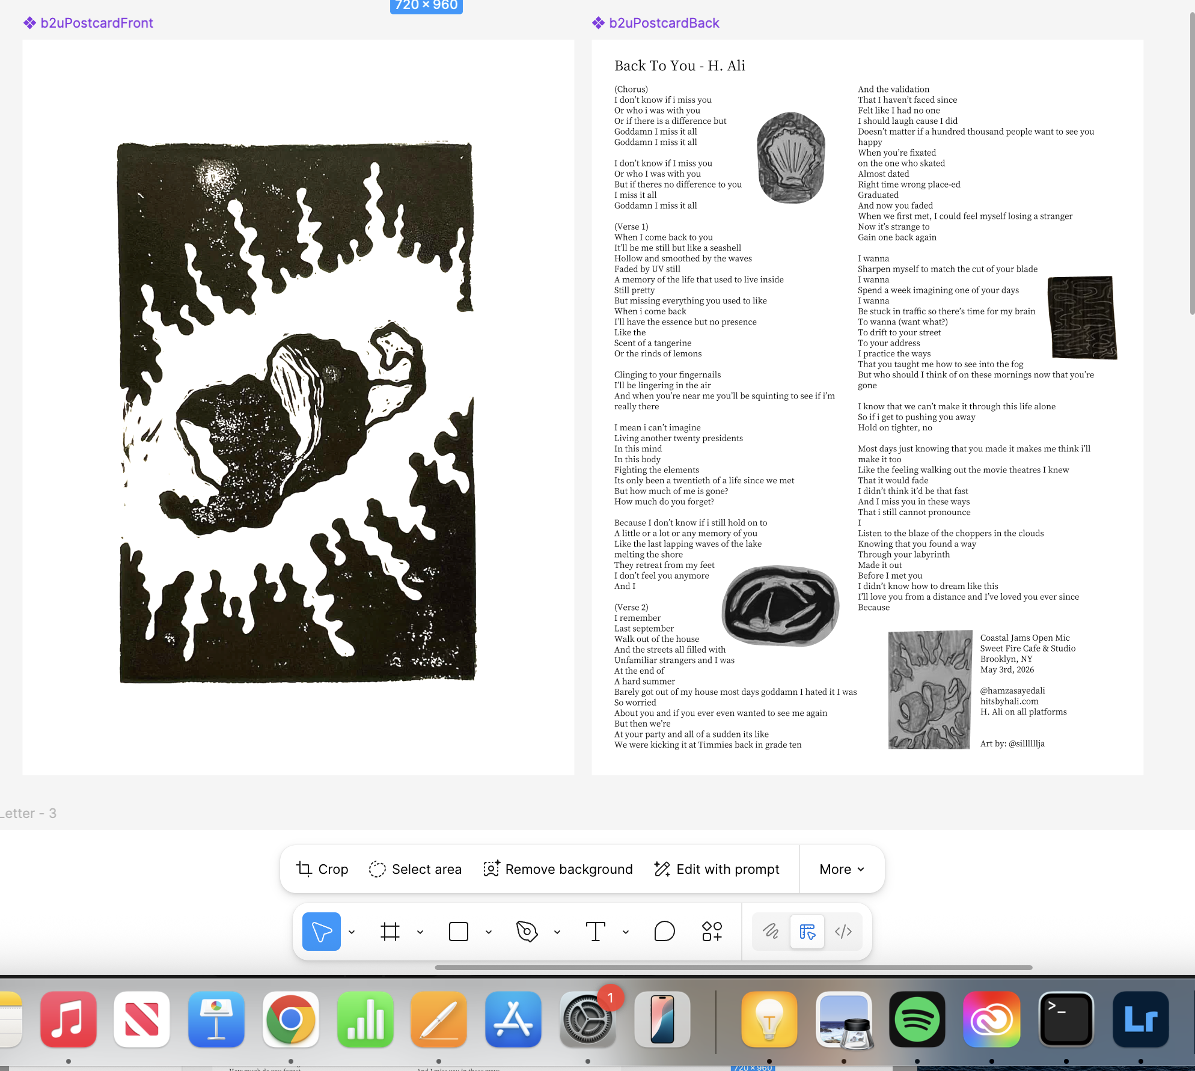Click Edit with prompt
This screenshot has width=1195, height=1071.
click(717, 869)
